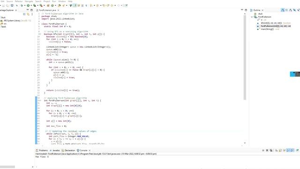
Task: Select main(String[]) in Outline
Action: coord(268,29)
